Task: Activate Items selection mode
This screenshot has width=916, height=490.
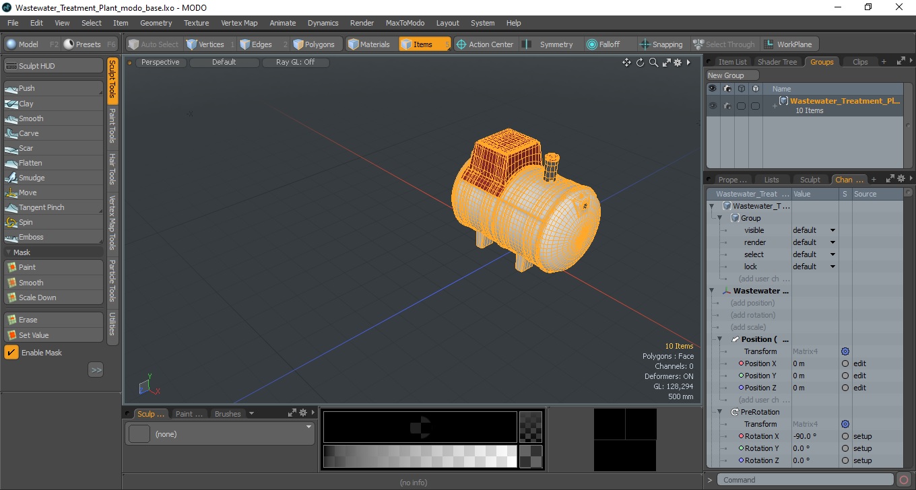Action: point(424,44)
